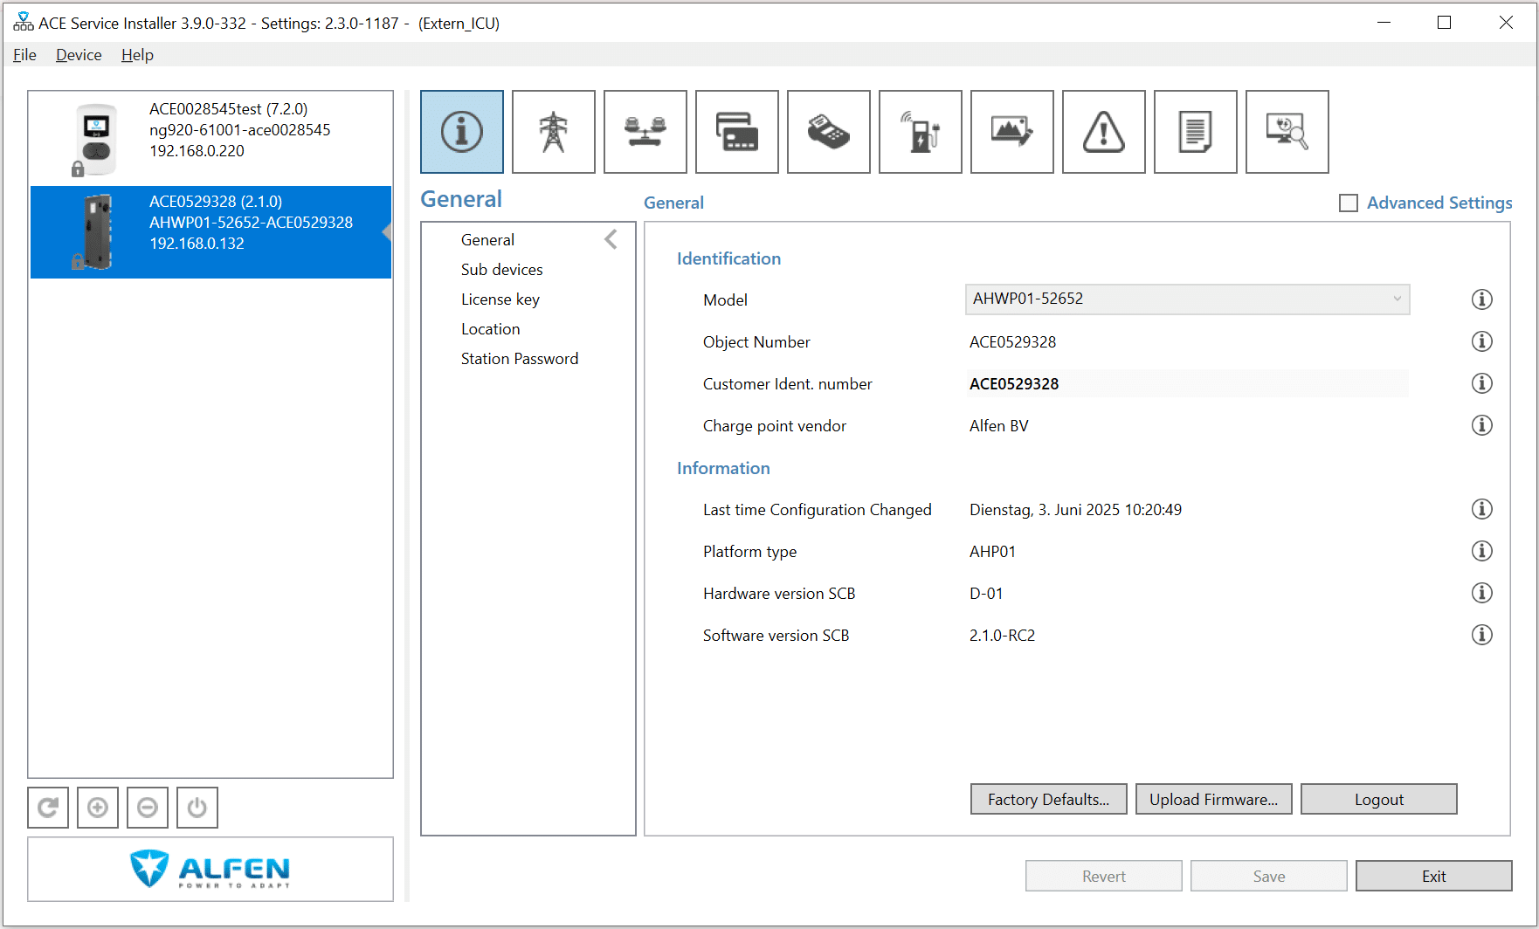This screenshot has width=1539, height=929.
Task: Refresh the device list
Action: point(48,808)
